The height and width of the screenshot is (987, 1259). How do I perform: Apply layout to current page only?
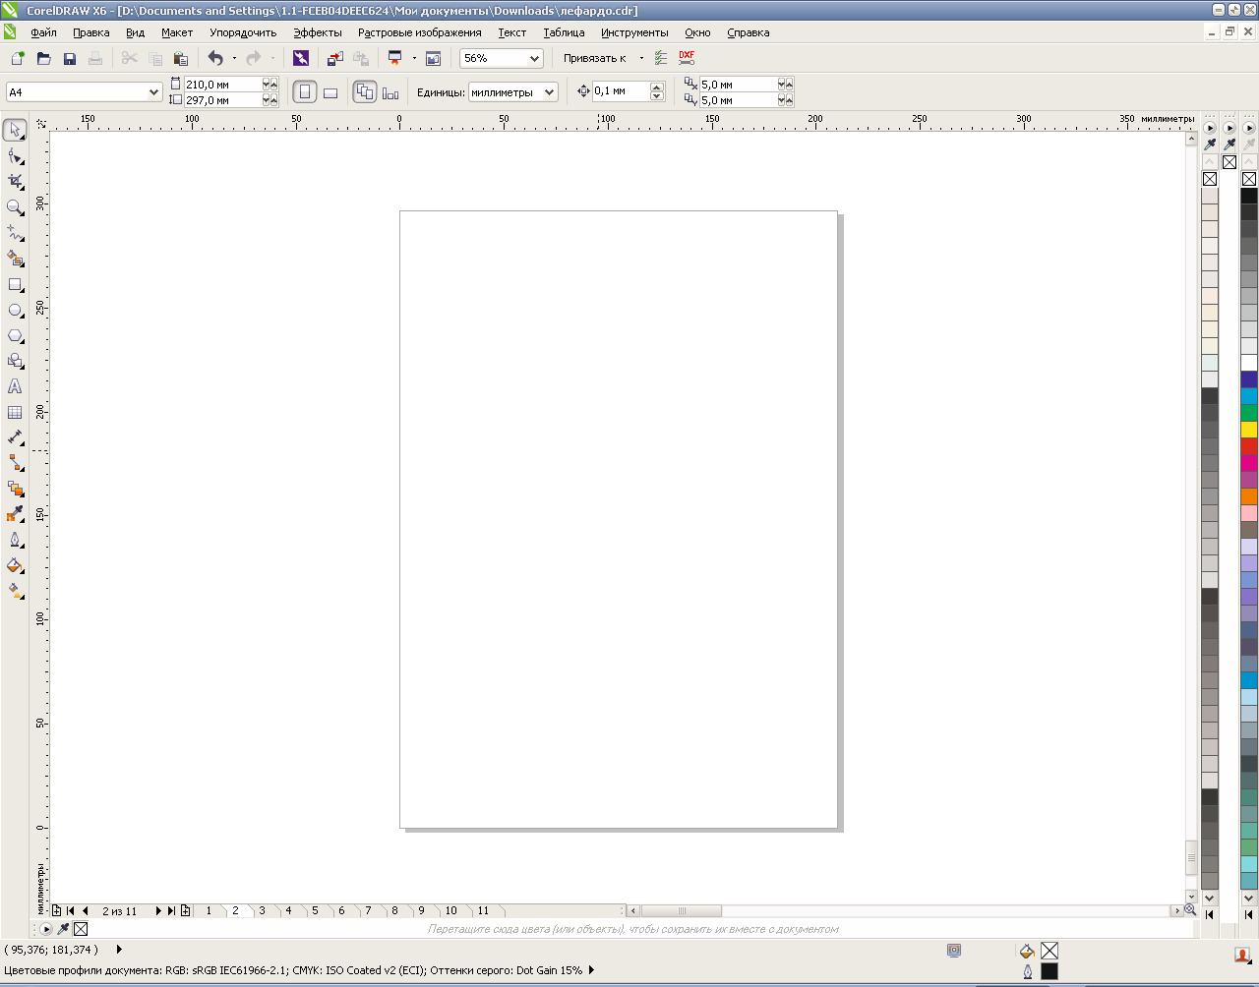(390, 92)
